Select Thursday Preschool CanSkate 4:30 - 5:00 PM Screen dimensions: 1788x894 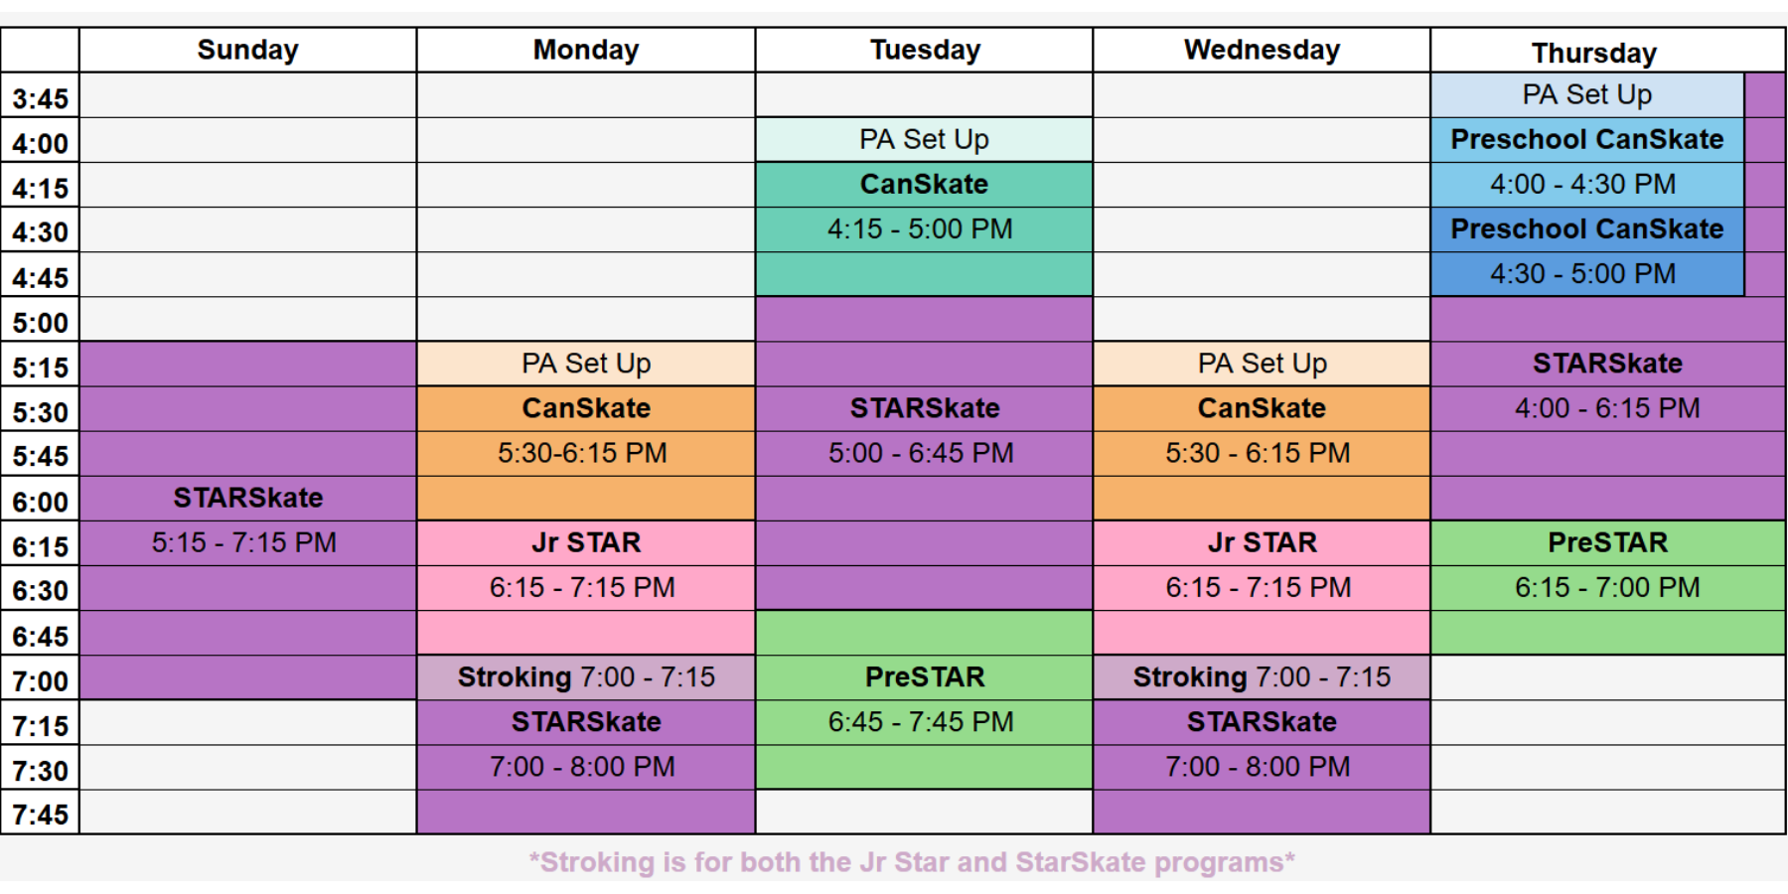[x=1587, y=251]
